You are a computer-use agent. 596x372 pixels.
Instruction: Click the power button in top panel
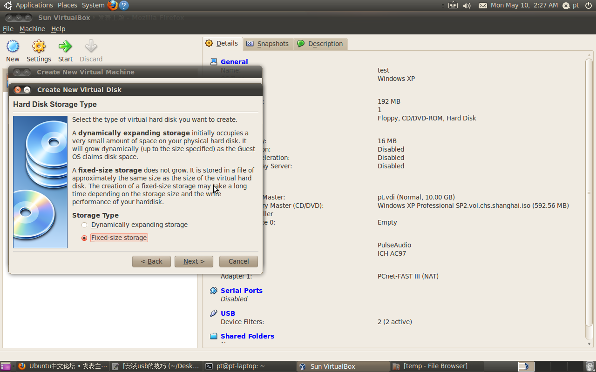click(x=589, y=5)
